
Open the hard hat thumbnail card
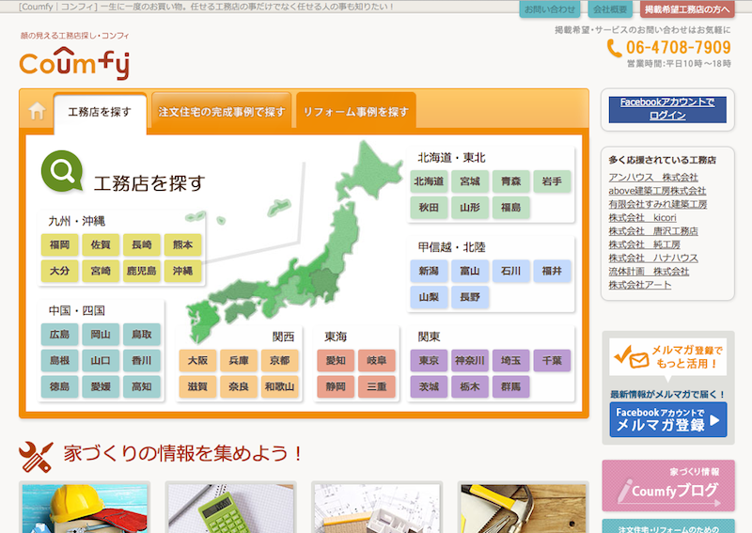tap(85, 508)
